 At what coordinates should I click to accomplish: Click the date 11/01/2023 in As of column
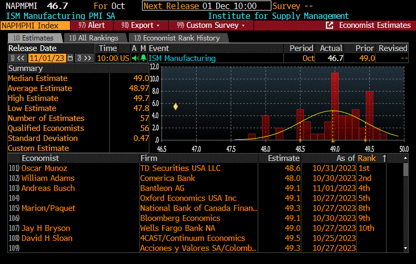click(x=334, y=188)
